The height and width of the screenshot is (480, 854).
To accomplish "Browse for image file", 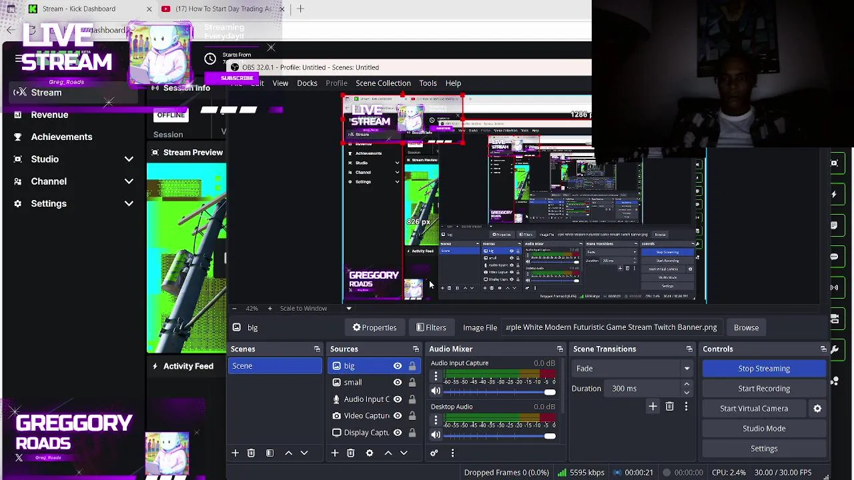I will click(x=746, y=327).
